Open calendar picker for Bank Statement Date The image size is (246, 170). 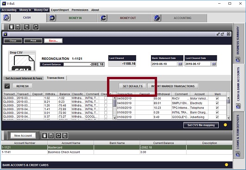[180, 64]
